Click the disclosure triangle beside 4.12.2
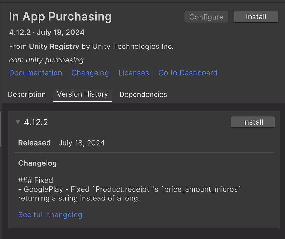 point(18,122)
